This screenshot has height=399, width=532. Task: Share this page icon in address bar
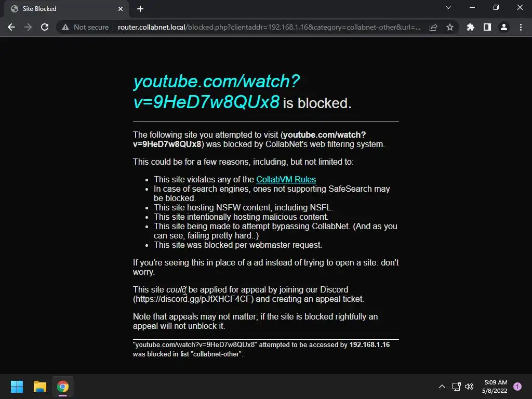[433, 27]
